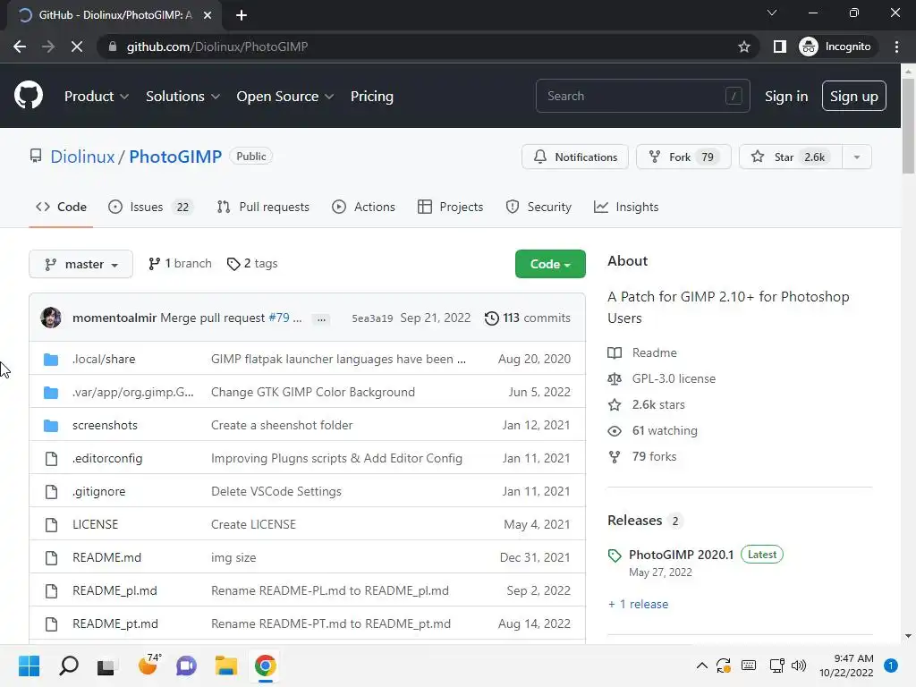The width and height of the screenshot is (916, 687).
Task: Expand the commit message ellipsis button
Action: pos(321,319)
